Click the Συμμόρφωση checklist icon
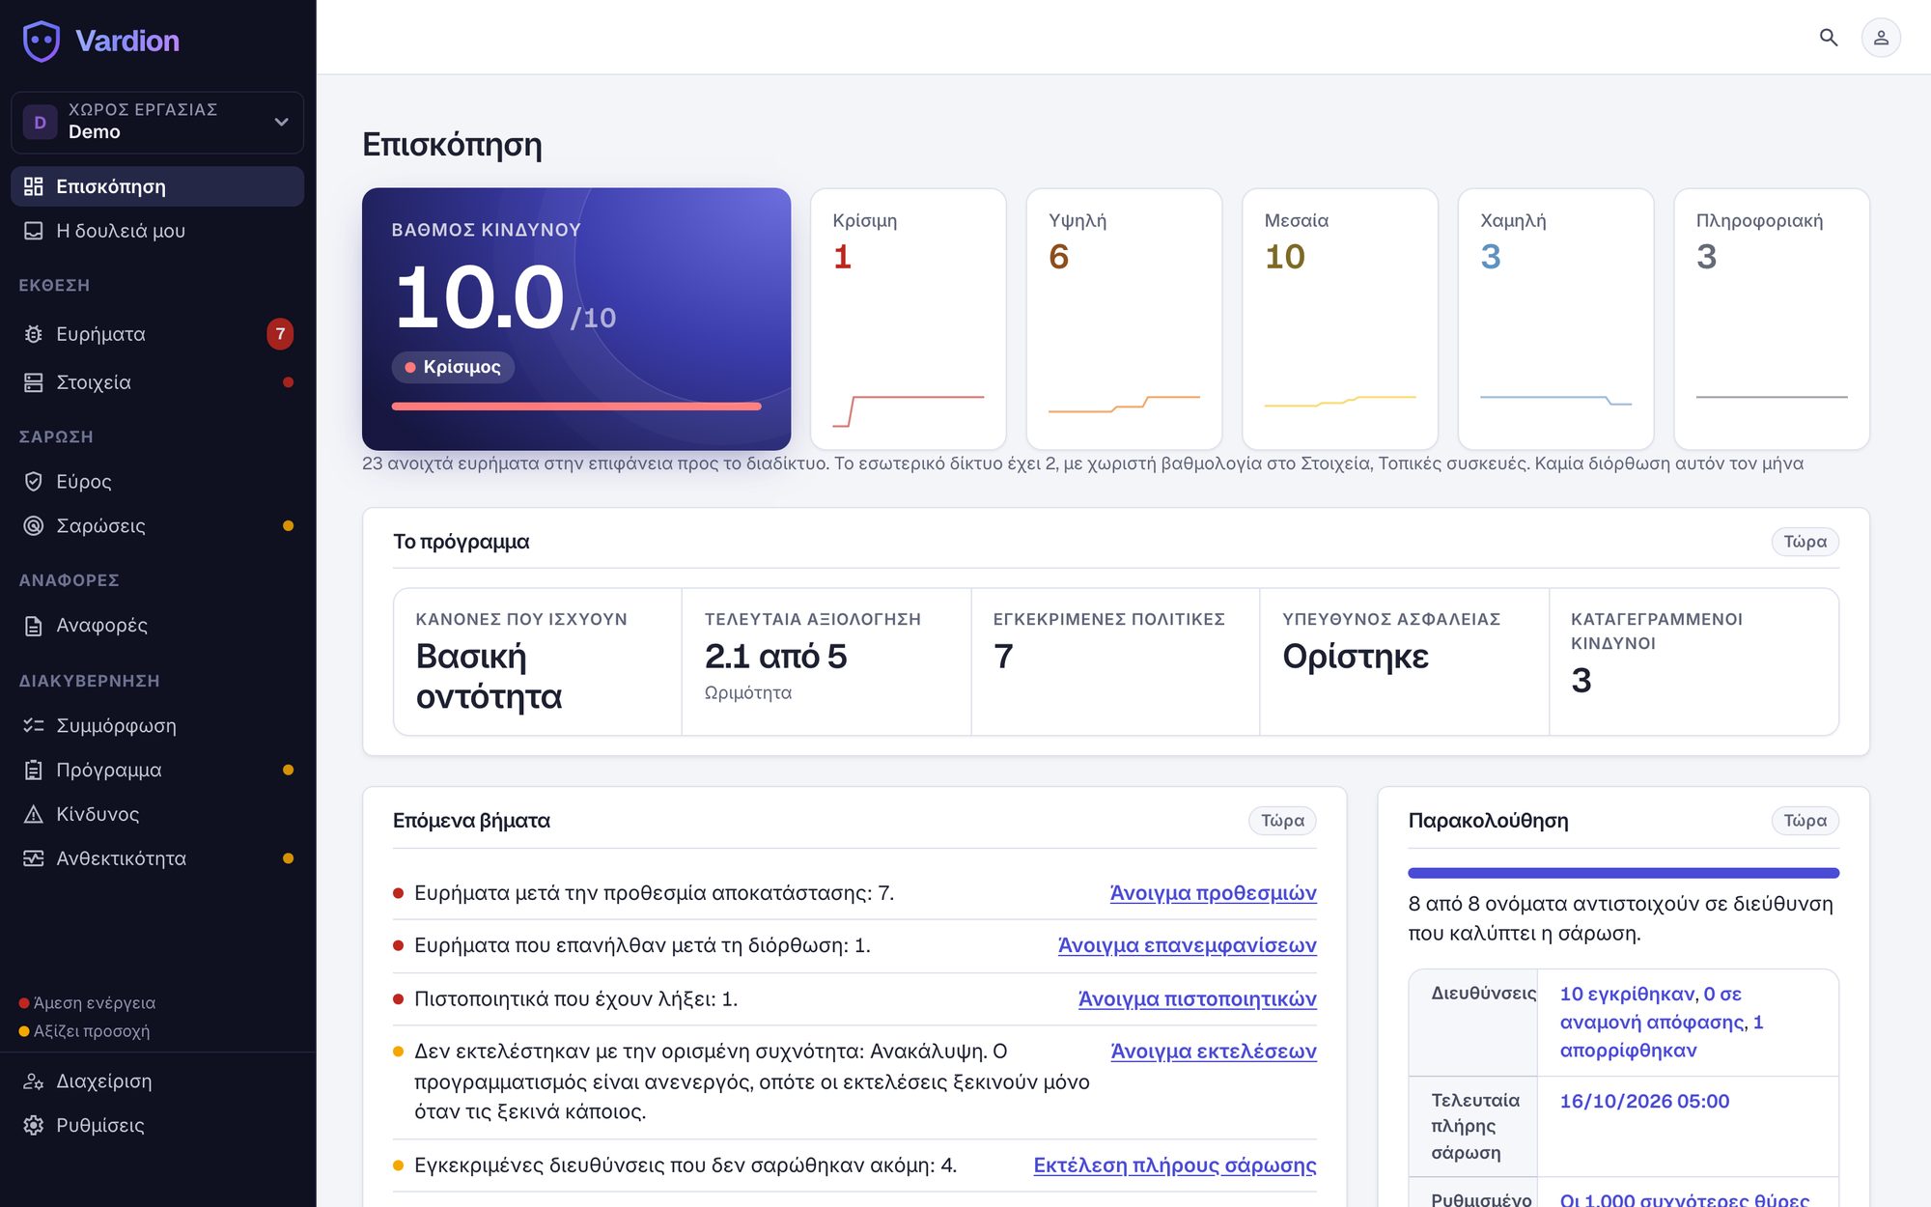 [34, 725]
